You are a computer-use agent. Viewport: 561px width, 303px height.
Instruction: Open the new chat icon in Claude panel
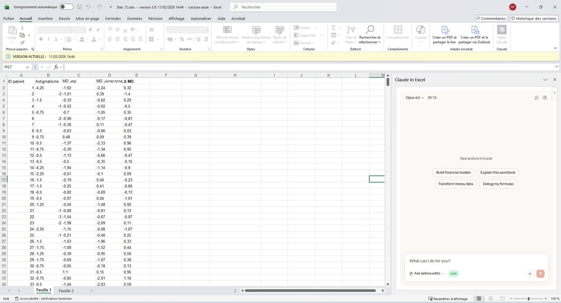click(x=537, y=98)
